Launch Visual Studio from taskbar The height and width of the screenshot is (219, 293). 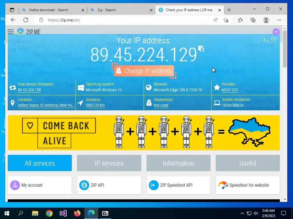(63, 213)
